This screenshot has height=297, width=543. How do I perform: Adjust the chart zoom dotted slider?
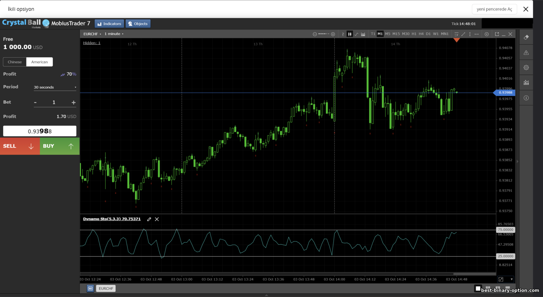click(x=324, y=34)
